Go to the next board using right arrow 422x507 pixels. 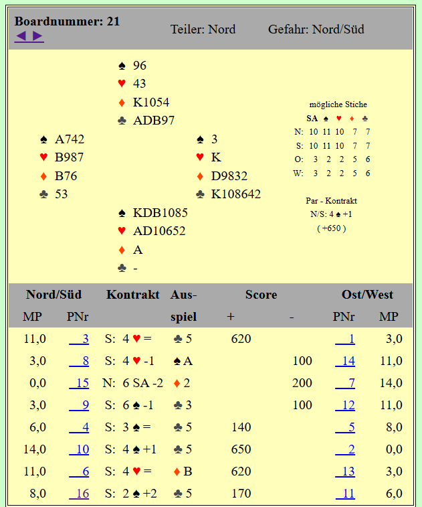click(37, 35)
